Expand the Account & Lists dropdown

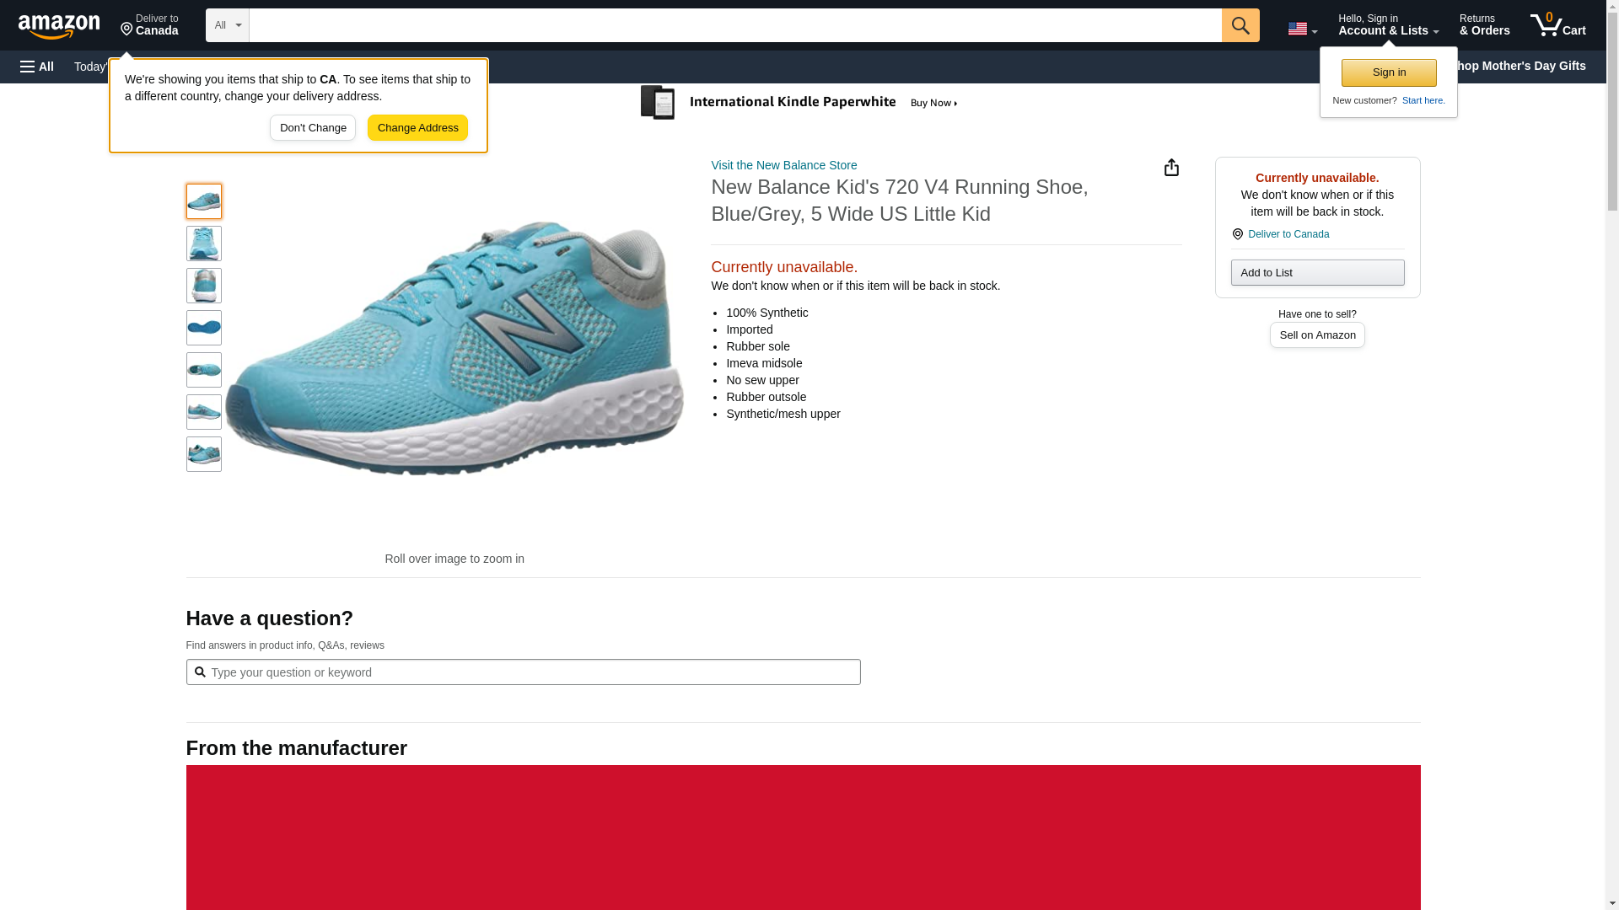(1387, 25)
